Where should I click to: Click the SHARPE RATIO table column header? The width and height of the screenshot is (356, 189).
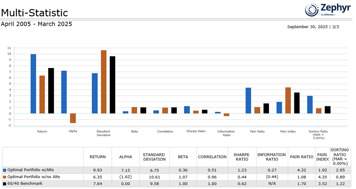pos(241,157)
